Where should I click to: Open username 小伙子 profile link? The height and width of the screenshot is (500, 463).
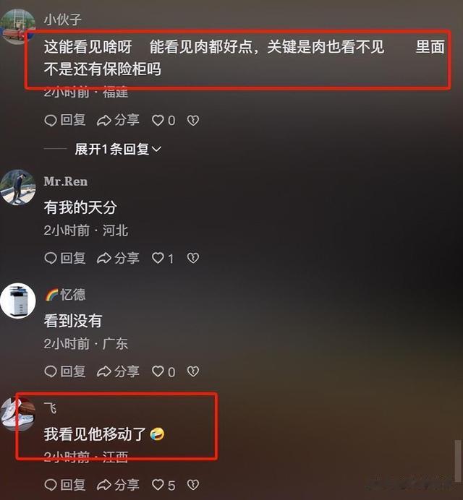pyautogui.click(x=63, y=20)
